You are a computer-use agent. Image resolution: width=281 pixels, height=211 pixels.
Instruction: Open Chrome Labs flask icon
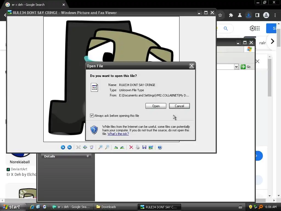(240, 15)
